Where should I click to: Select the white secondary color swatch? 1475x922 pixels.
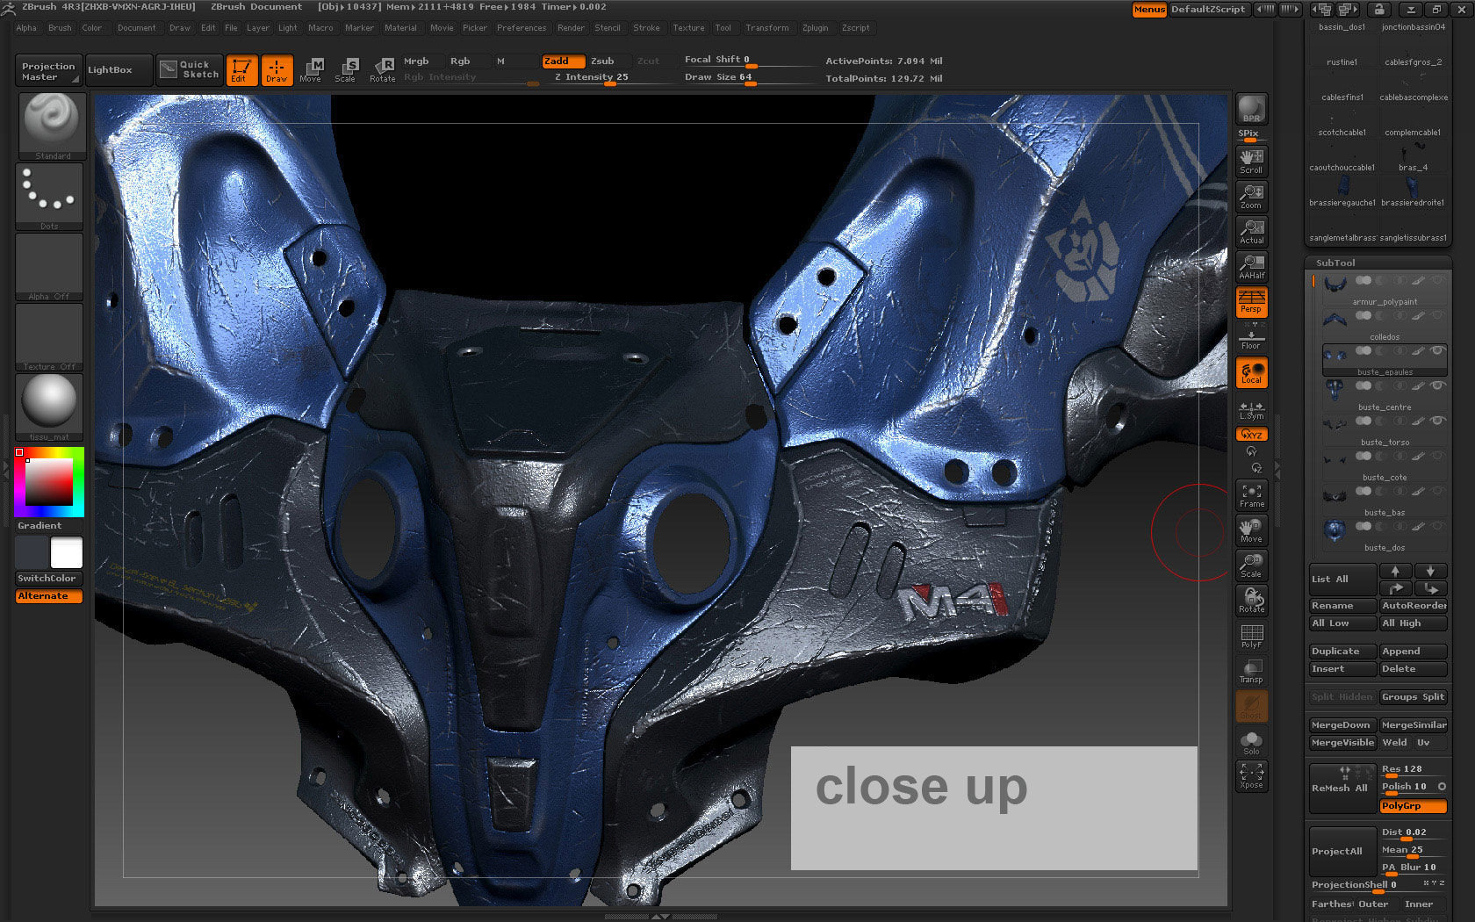66,552
